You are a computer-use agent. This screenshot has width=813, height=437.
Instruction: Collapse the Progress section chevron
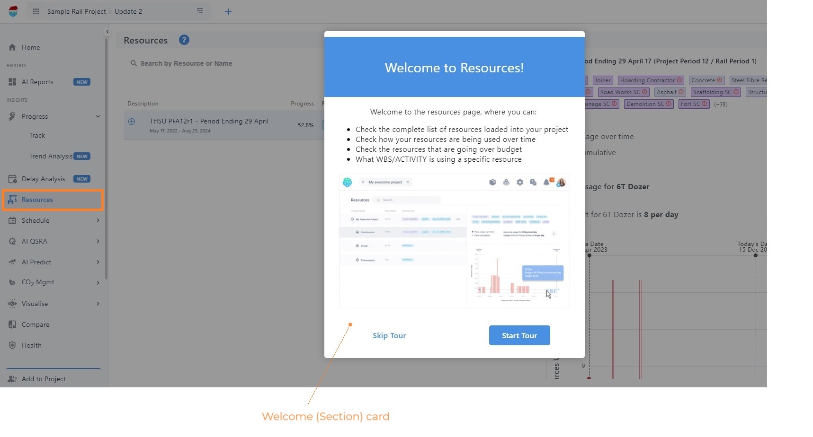pyautogui.click(x=98, y=116)
